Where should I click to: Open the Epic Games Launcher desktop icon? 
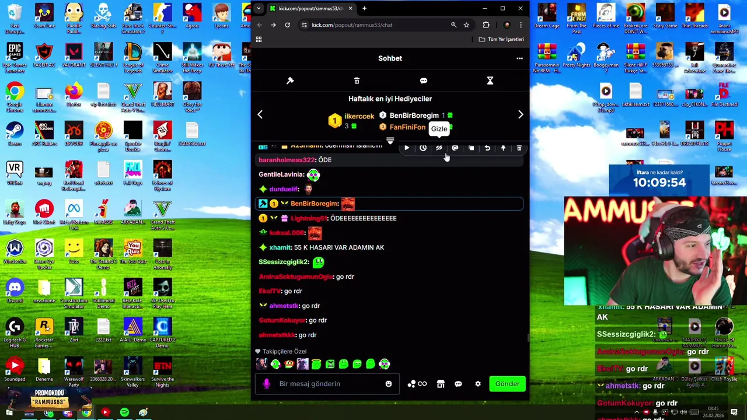pos(15,57)
